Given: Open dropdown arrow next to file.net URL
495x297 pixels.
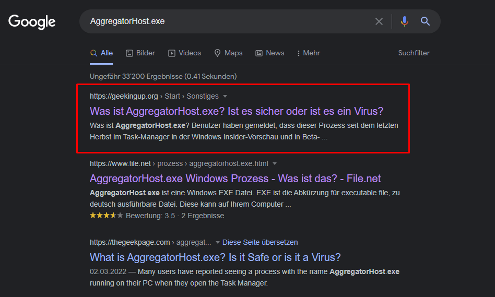Looking at the screenshot, I should 275,163.
